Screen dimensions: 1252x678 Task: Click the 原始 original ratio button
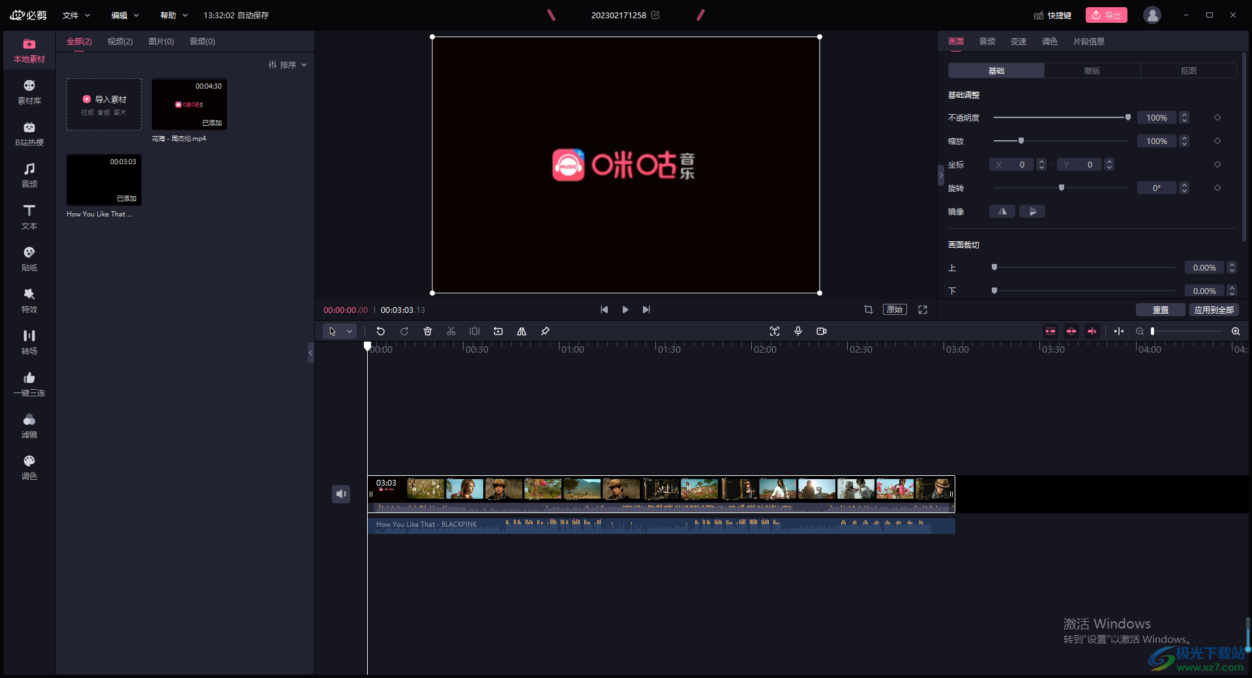[x=895, y=310]
